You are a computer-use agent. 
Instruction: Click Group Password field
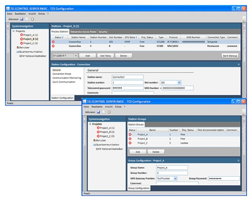pos(224,178)
